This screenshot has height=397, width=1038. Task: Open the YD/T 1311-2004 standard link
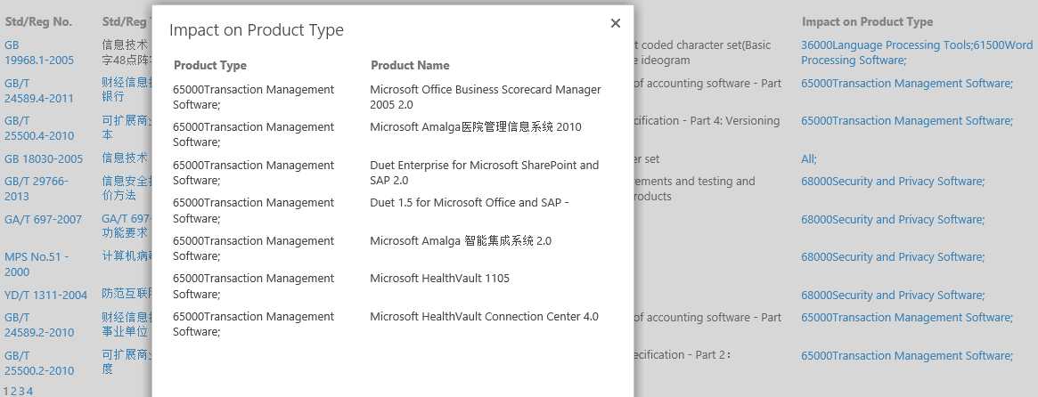(x=45, y=296)
